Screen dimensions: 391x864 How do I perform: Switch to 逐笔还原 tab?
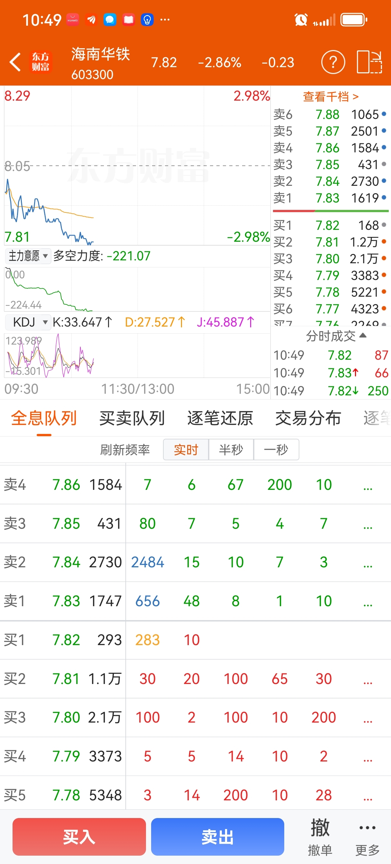click(220, 418)
